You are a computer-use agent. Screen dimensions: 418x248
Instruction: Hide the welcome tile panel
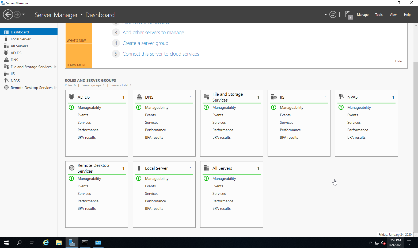[398, 61]
